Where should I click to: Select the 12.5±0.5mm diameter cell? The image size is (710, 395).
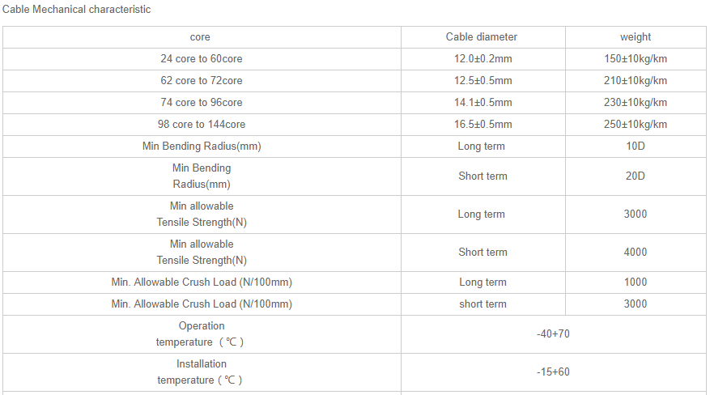click(483, 81)
